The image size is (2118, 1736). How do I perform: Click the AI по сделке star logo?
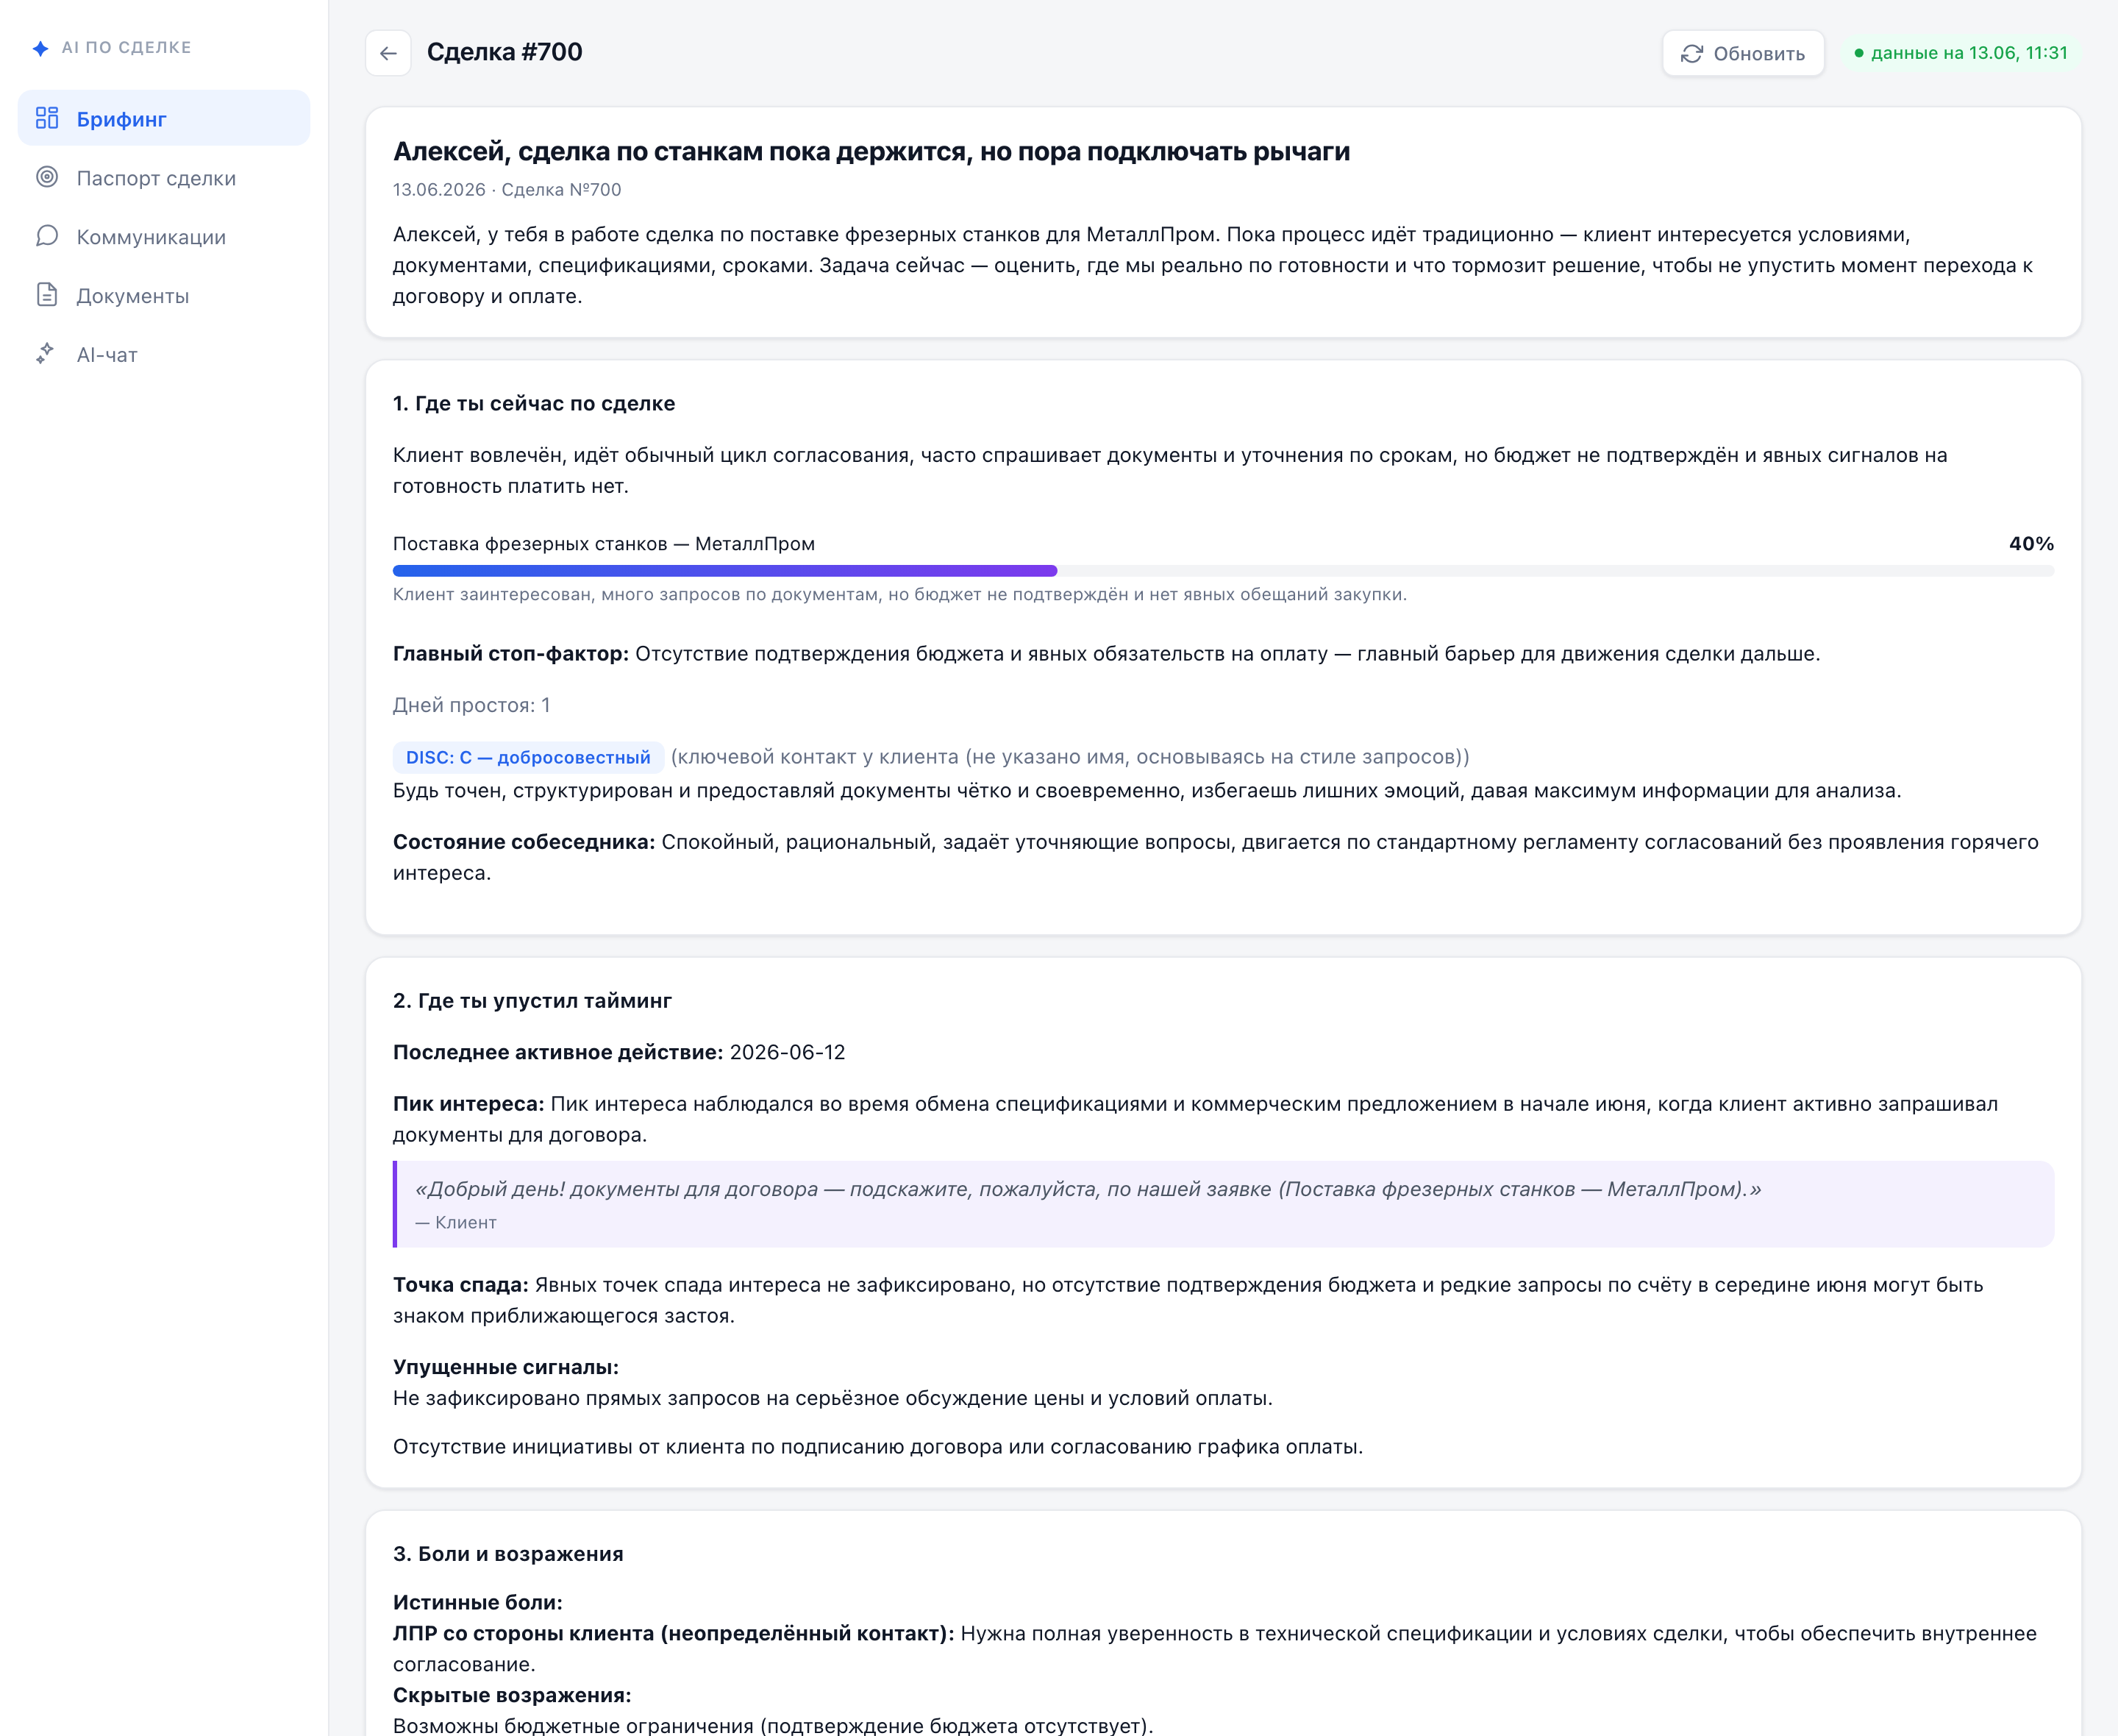[x=41, y=48]
